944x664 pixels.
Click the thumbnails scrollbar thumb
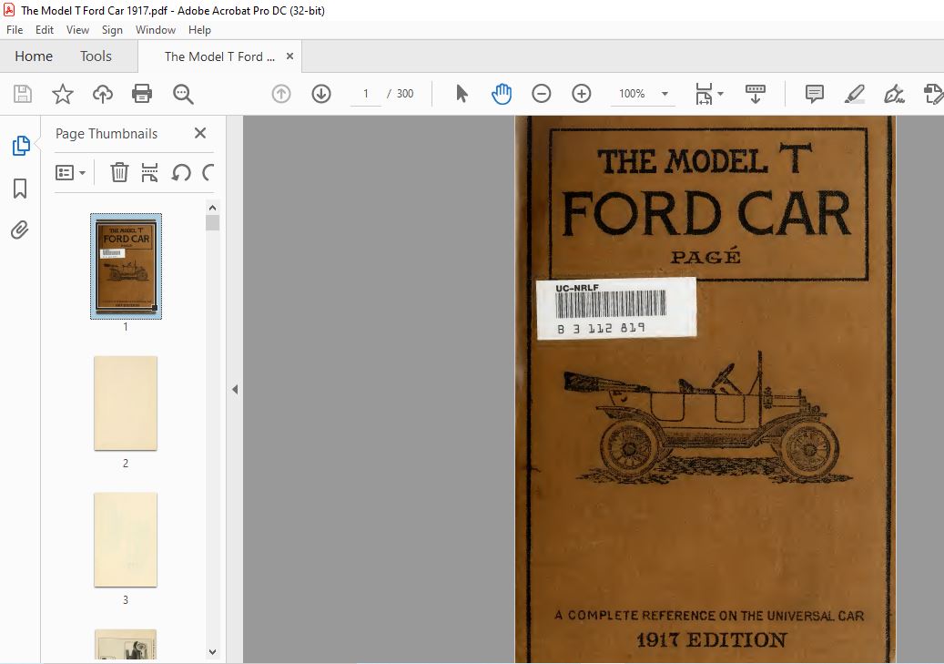(x=212, y=222)
